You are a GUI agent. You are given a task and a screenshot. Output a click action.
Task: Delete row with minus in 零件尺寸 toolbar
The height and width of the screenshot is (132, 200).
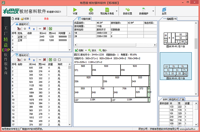pyautogui.click(x=40, y=60)
